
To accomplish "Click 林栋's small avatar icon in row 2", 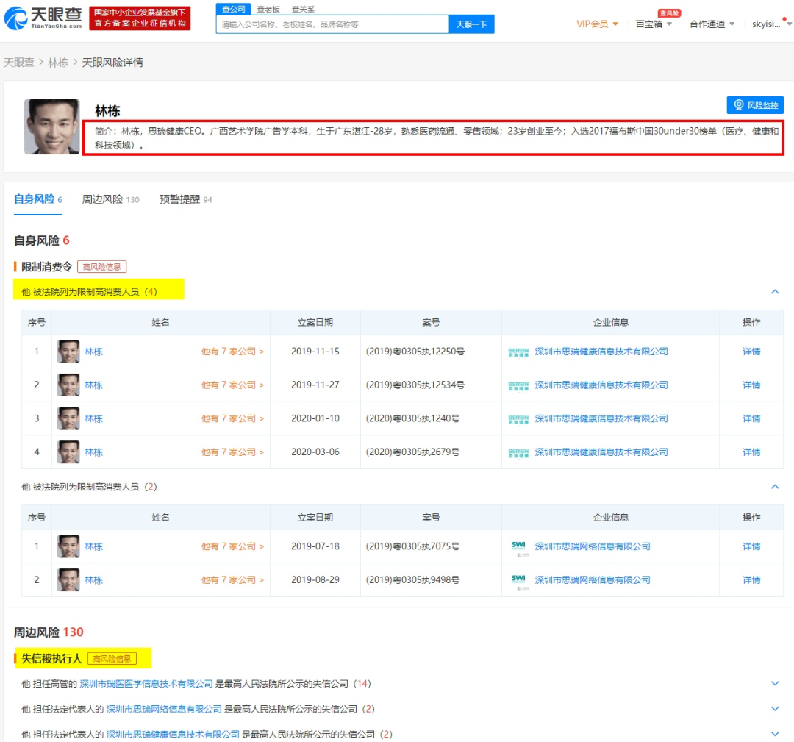I will [x=69, y=385].
